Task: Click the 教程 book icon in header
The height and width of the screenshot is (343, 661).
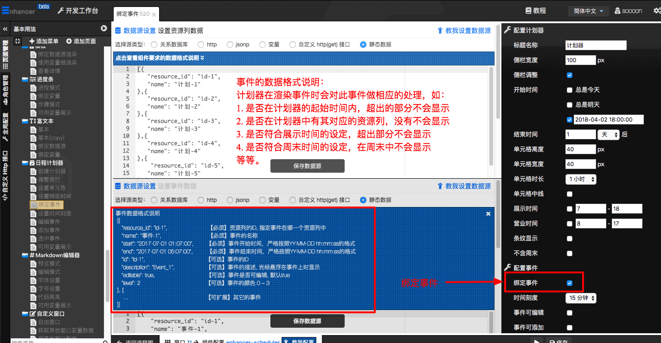Action: [528, 11]
